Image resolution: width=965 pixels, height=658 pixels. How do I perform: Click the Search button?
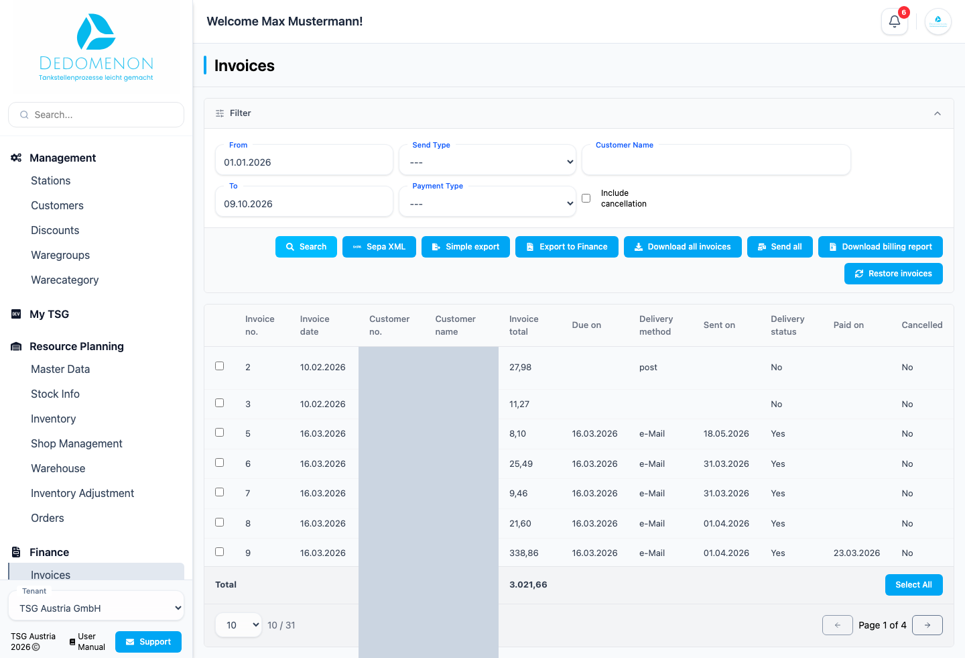[306, 247]
